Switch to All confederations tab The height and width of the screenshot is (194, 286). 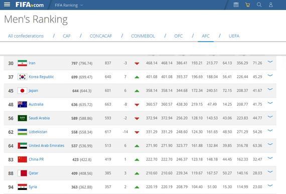(26, 36)
